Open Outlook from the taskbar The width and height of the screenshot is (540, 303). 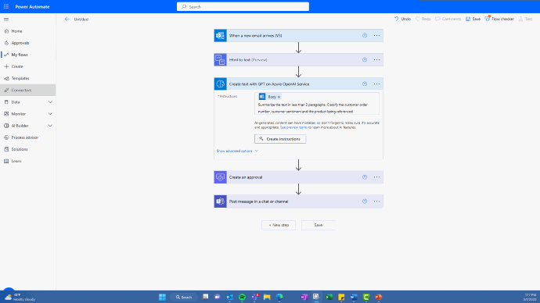[230, 297]
